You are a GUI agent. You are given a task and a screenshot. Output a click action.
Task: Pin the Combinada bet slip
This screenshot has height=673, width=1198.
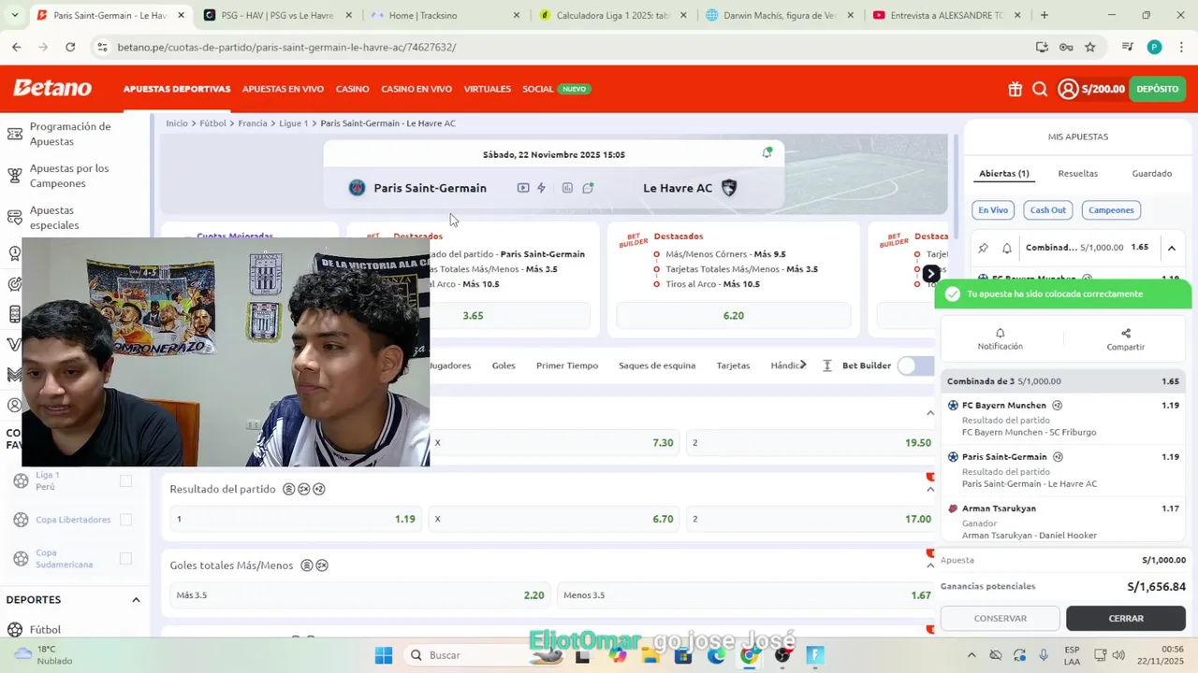pos(983,248)
